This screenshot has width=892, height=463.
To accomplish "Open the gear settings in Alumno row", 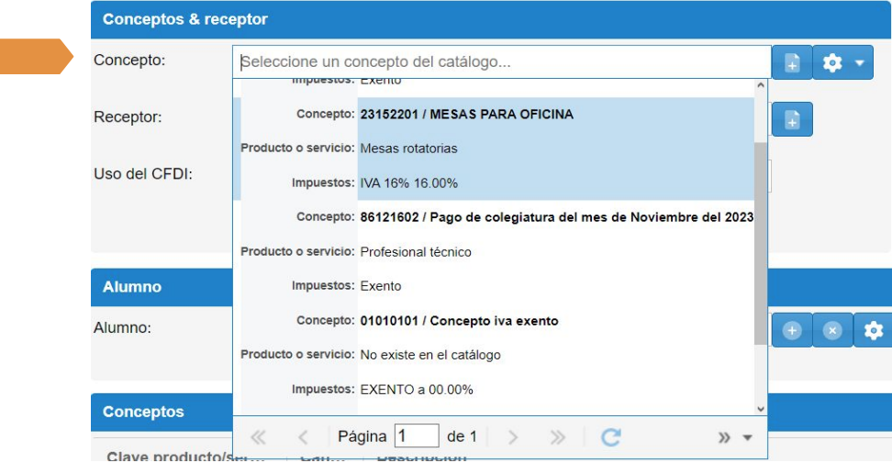I will (873, 330).
